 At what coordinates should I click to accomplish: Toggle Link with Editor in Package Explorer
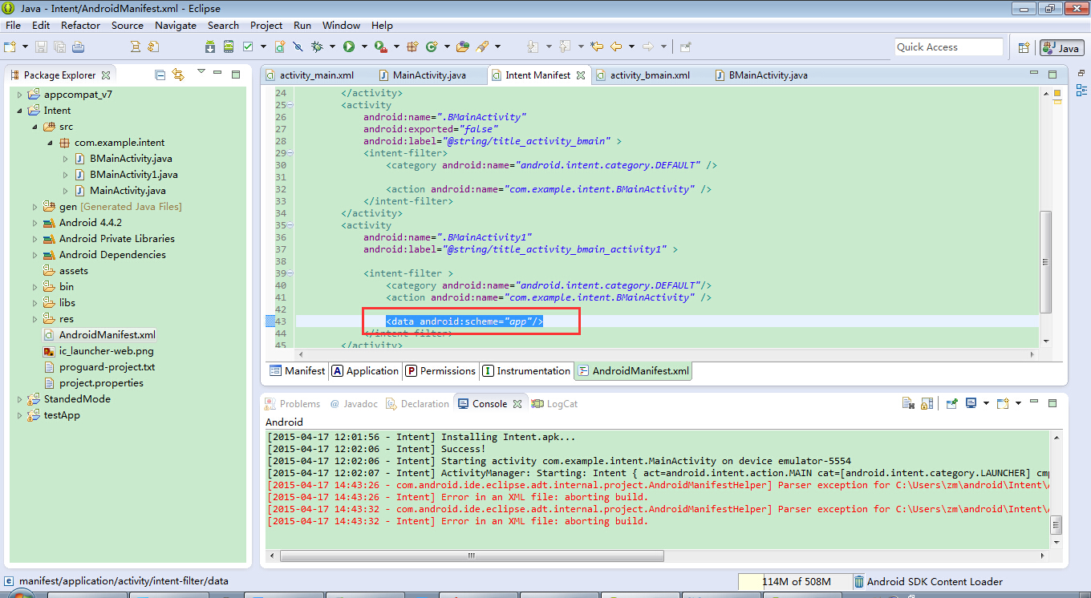coord(178,75)
